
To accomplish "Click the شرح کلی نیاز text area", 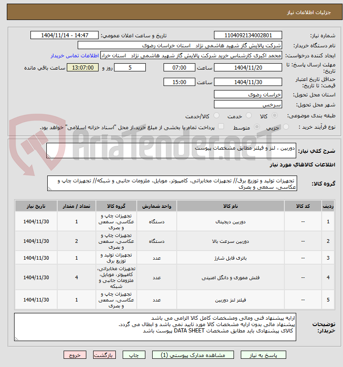I will click(171, 151).
